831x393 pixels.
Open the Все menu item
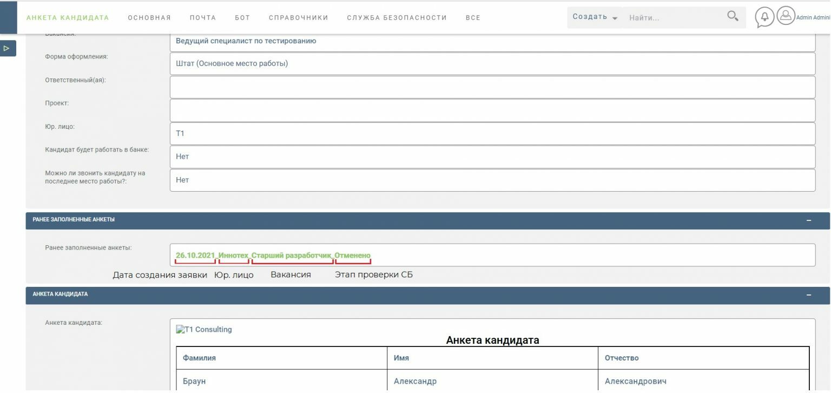pyautogui.click(x=473, y=18)
